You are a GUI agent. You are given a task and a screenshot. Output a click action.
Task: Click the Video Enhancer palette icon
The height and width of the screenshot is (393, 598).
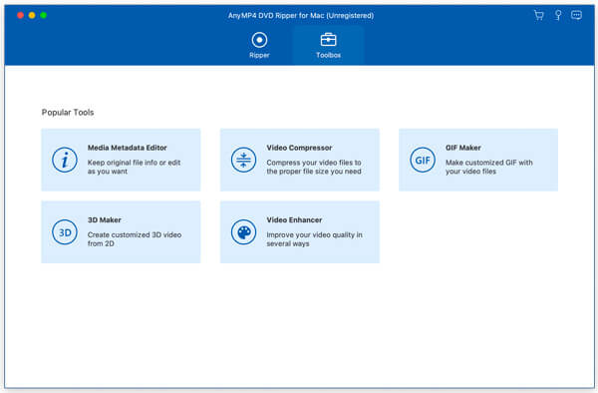[x=243, y=232]
